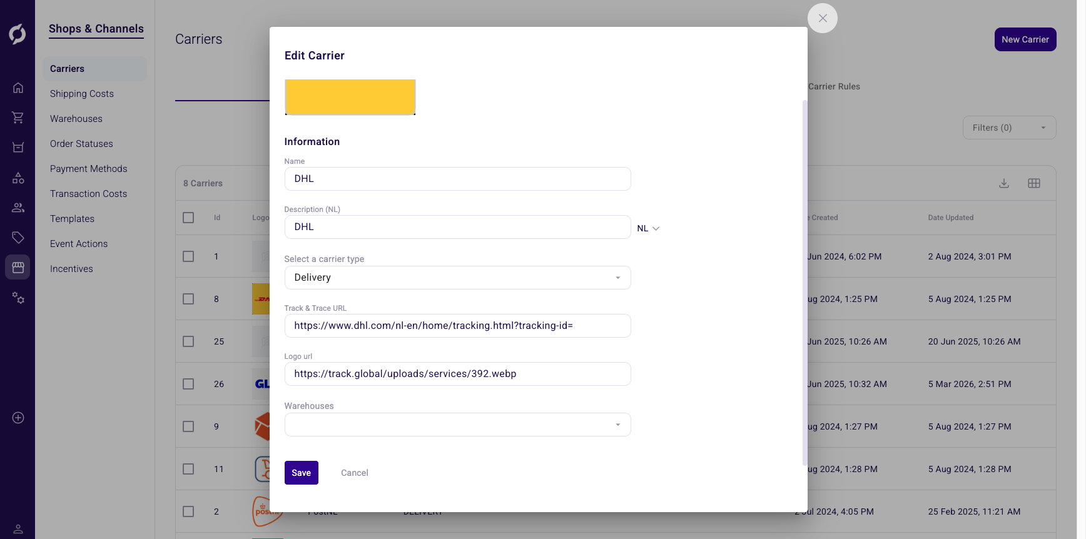Open Event Actions in the side menu
The width and height of the screenshot is (1086, 539).
(79, 244)
